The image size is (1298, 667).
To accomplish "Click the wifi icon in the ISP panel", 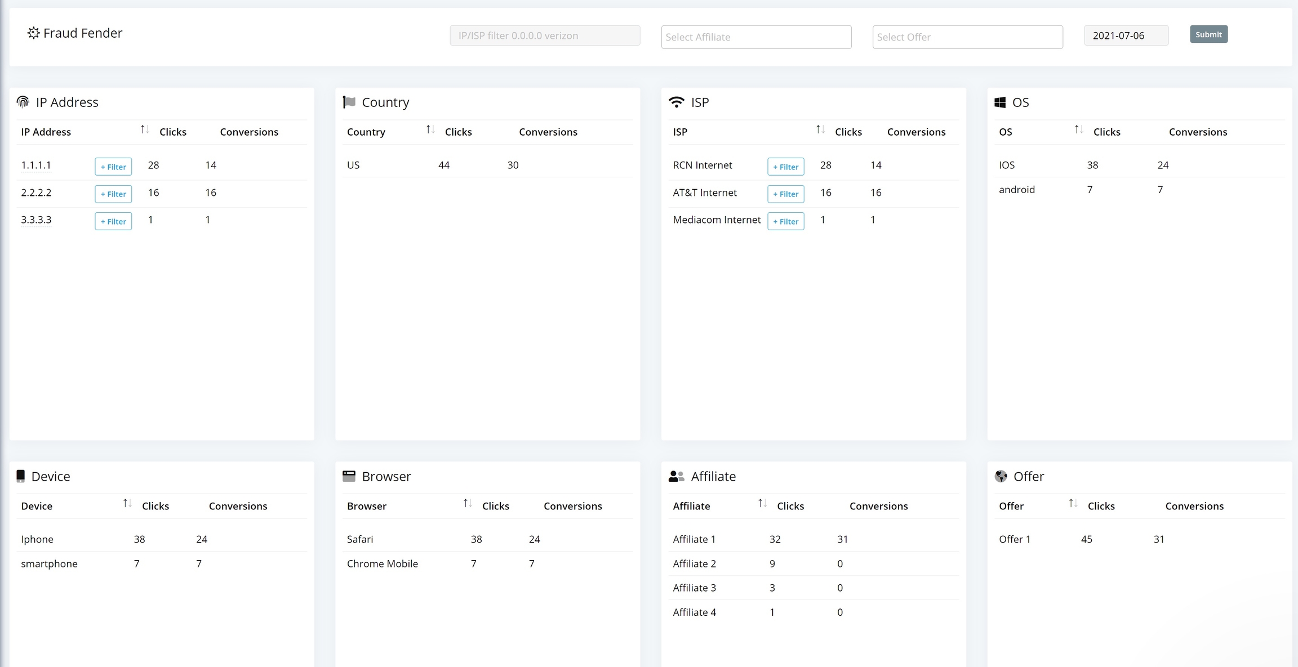I will [676, 102].
